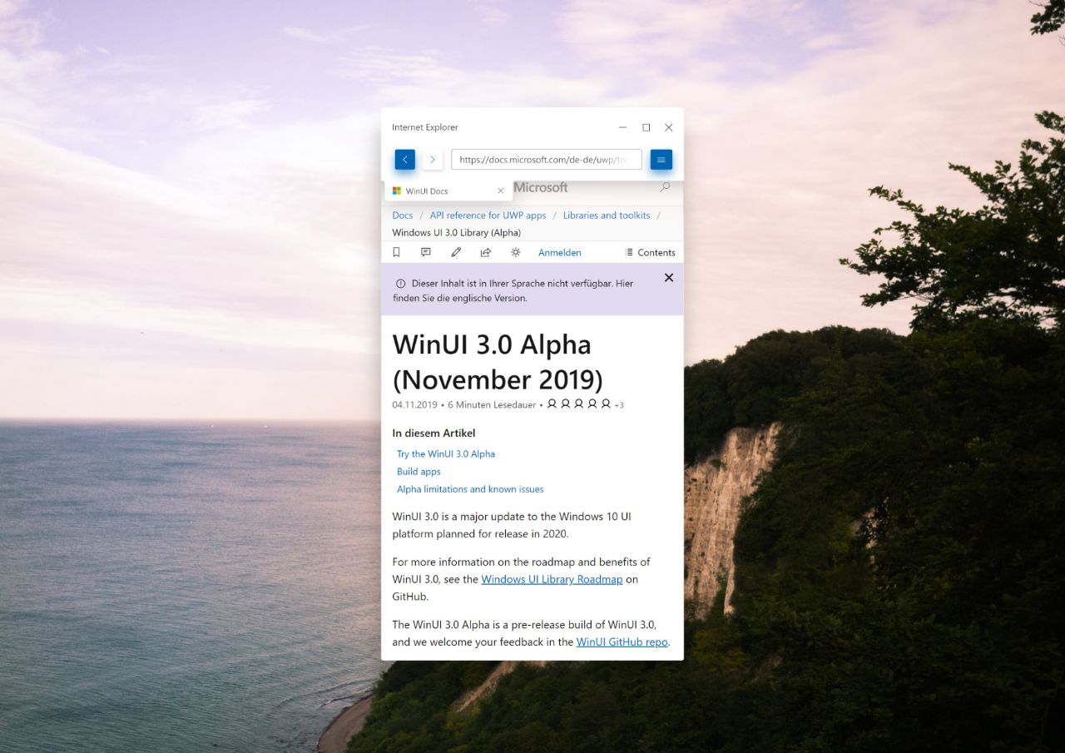The width and height of the screenshot is (1065, 753).
Task: Open the Docs breadcrumb link
Action: (x=403, y=215)
